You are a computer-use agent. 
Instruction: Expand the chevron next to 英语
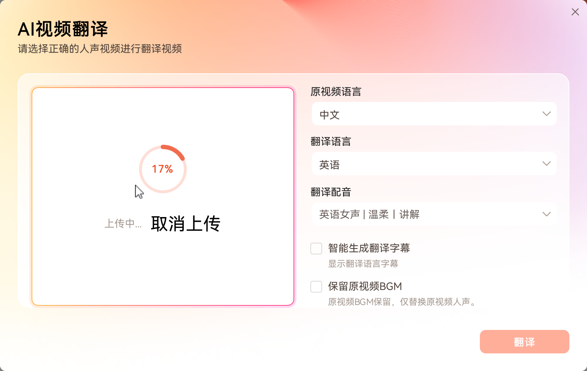[x=546, y=164]
